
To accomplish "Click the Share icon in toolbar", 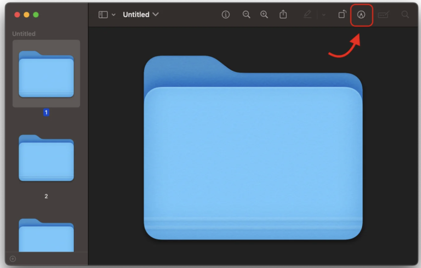I will point(283,15).
